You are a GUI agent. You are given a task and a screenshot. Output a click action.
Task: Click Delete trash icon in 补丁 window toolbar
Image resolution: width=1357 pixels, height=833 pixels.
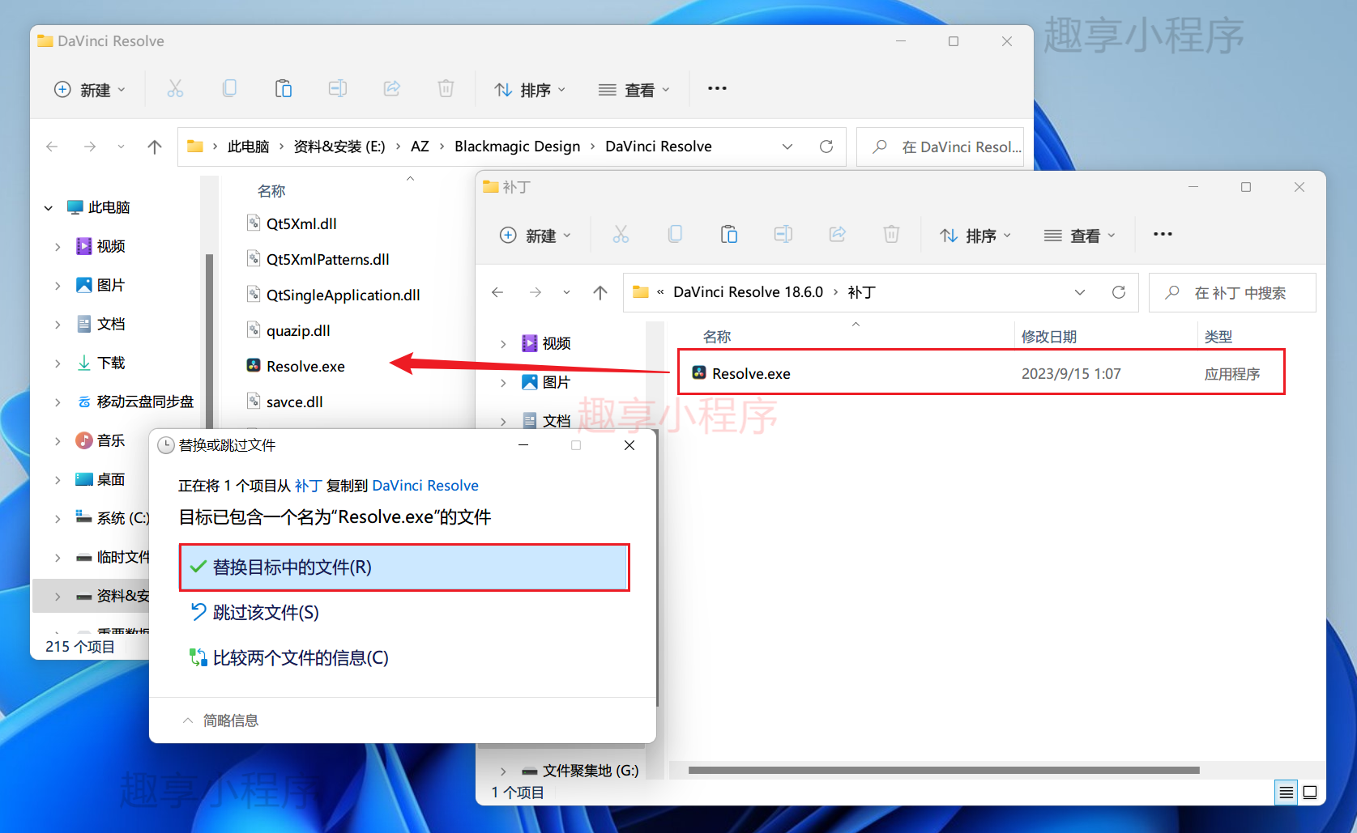891,235
